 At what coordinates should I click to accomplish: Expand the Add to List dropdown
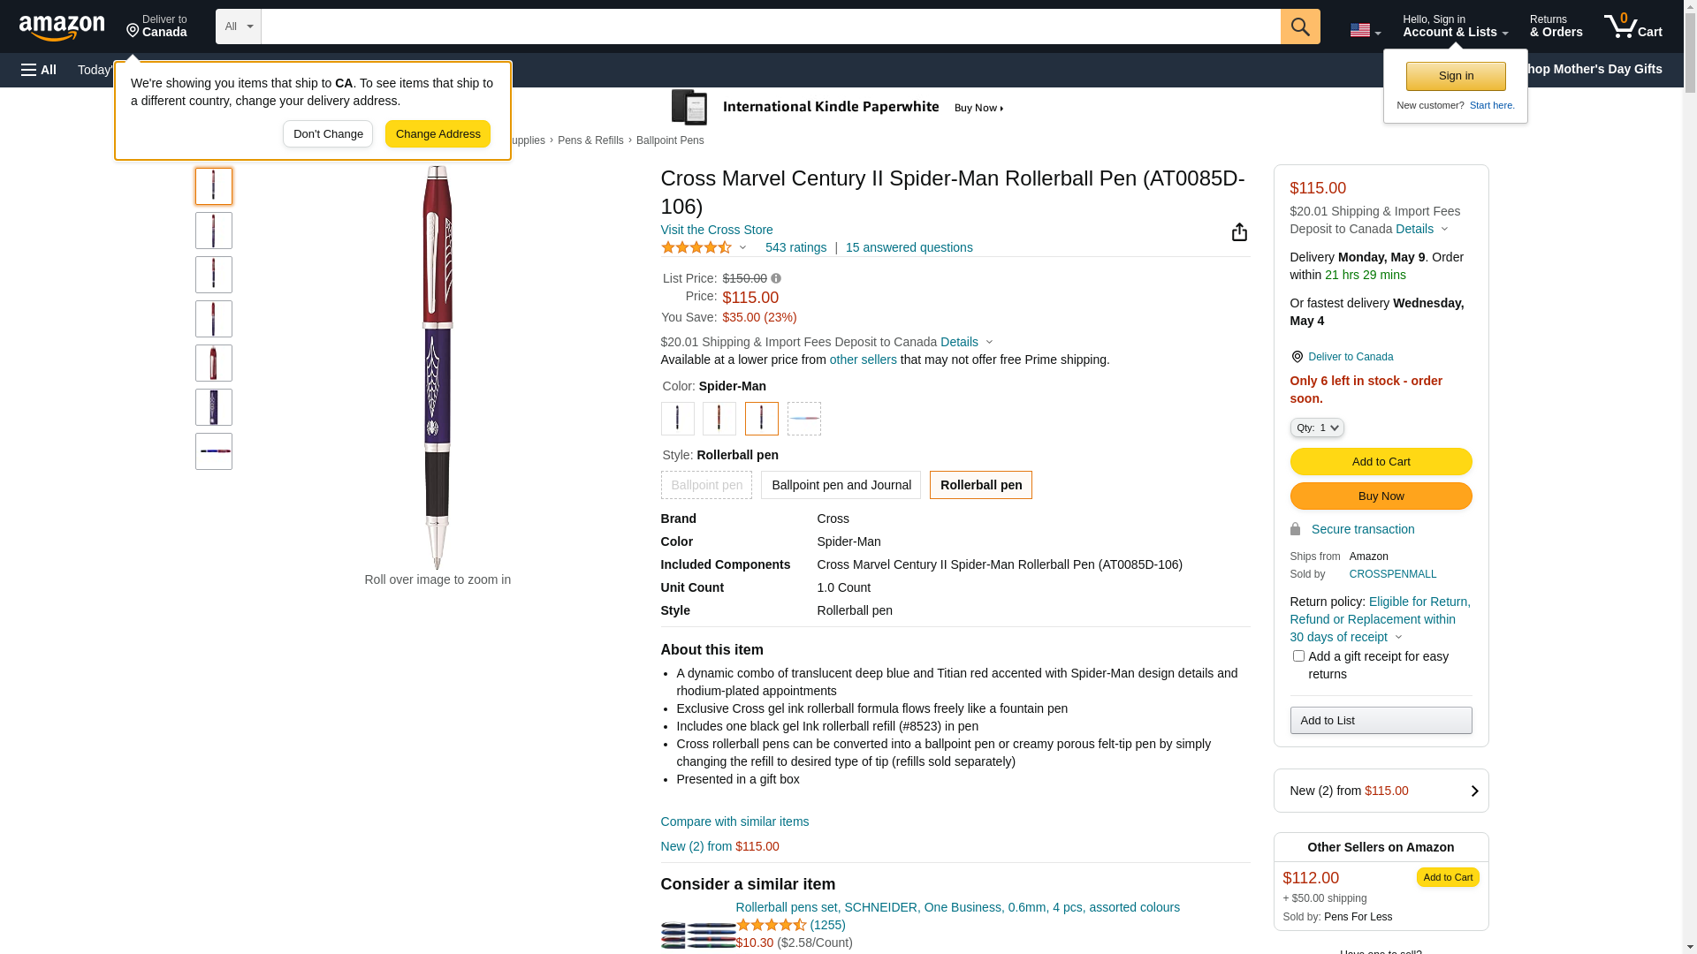[1381, 721]
